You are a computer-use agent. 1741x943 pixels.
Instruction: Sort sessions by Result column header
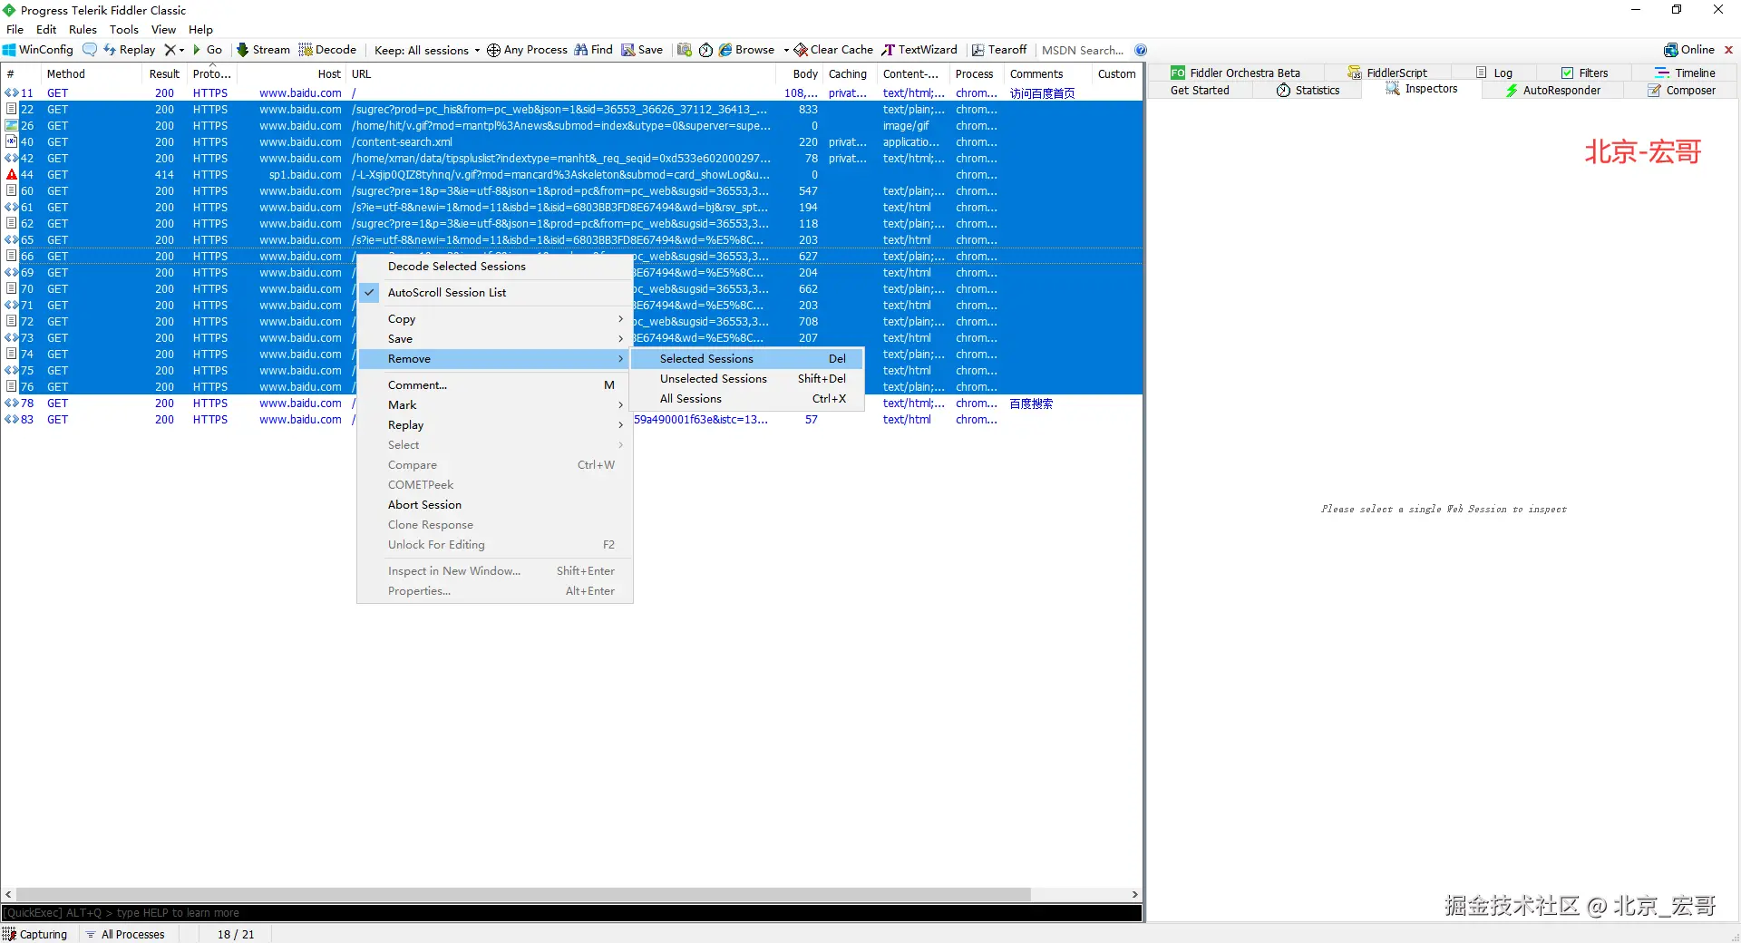164,73
